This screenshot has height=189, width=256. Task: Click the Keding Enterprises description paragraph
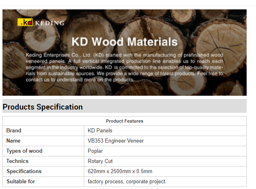point(124,67)
